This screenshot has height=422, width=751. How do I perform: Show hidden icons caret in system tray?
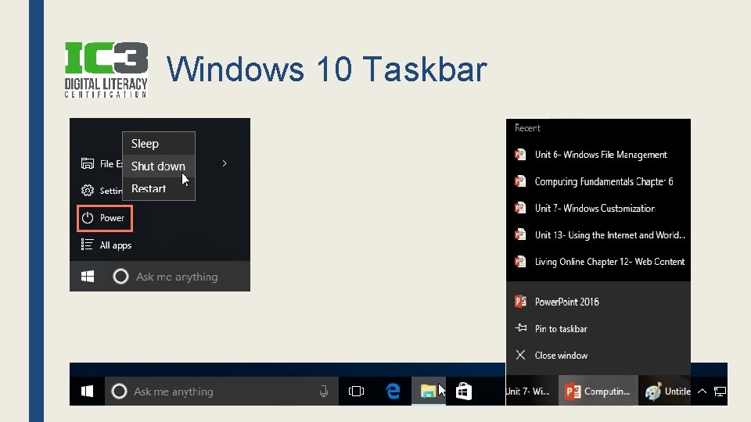702,392
